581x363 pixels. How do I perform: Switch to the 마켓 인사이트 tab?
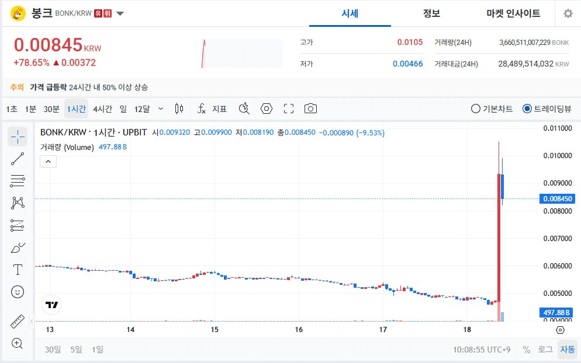(x=513, y=13)
